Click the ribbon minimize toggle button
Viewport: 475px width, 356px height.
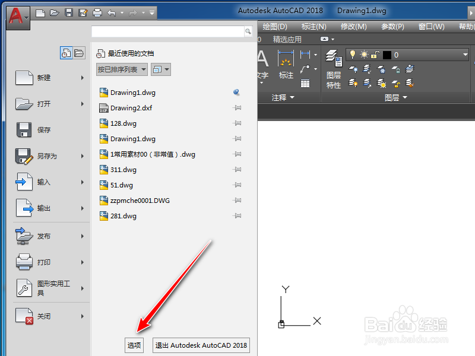point(324,39)
